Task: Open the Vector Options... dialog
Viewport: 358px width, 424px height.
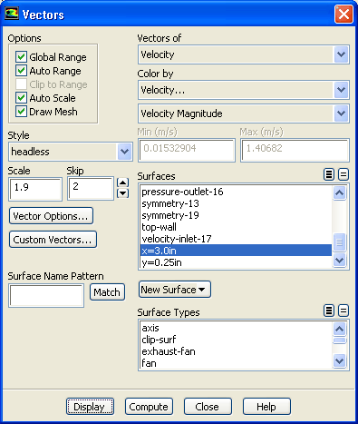Action: pos(51,216)
